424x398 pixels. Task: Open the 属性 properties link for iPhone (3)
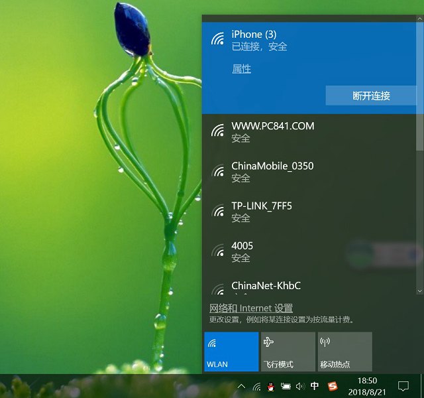[241, 69]
